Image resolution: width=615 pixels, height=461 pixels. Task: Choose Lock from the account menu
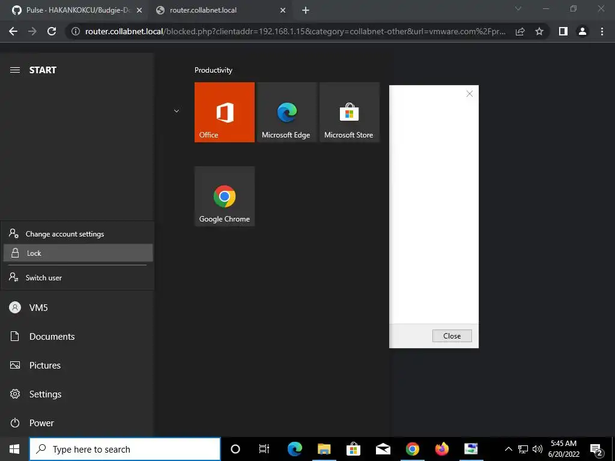(x=77, y=253)
